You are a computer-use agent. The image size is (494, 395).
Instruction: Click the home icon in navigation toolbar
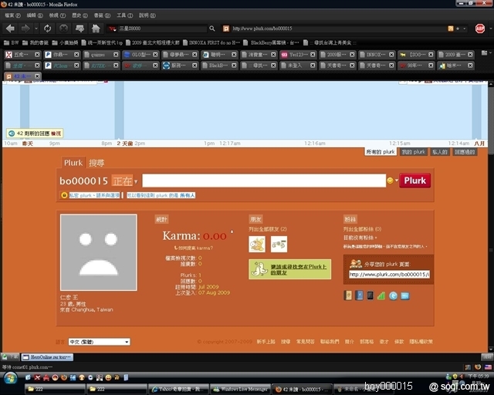(x=96, y=29)
